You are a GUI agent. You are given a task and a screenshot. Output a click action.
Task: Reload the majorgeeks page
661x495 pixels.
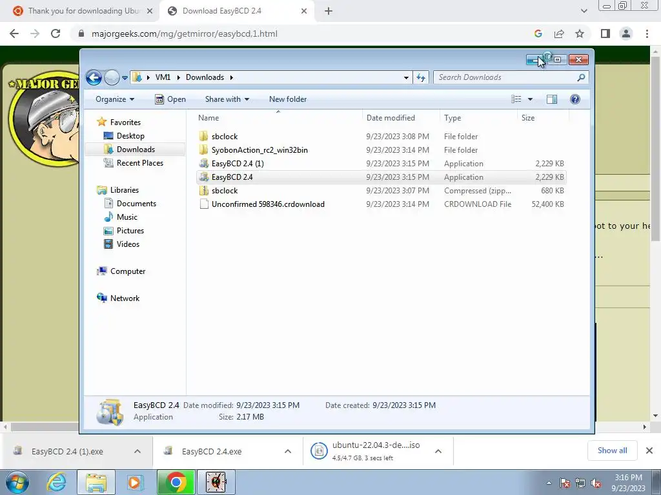click(x=56, y=34)
